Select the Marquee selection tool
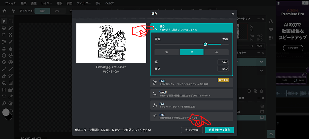This screenshot has height=139, width=309. pyautogui.click(x=11, y=21)
